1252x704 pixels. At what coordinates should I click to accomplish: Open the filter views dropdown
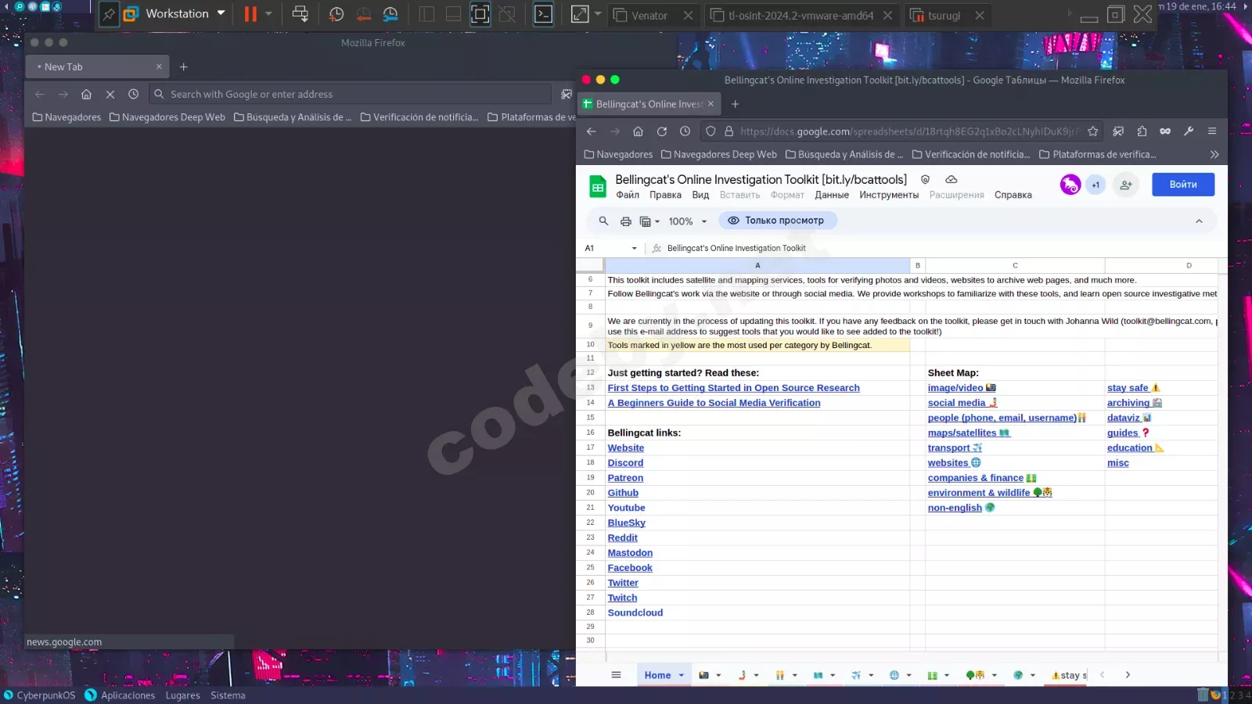coord(650,221)
